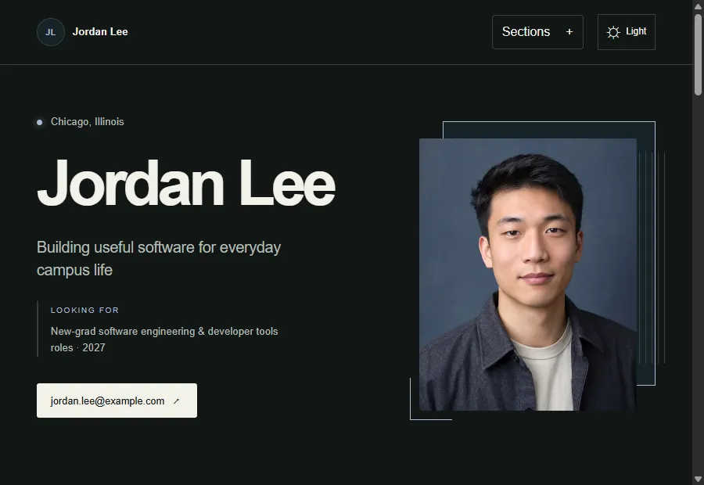Image resolution: width=704 pixels, height=485 pixels.
Task: Click the sun icon on theme button
Action: tap(613, 32)
